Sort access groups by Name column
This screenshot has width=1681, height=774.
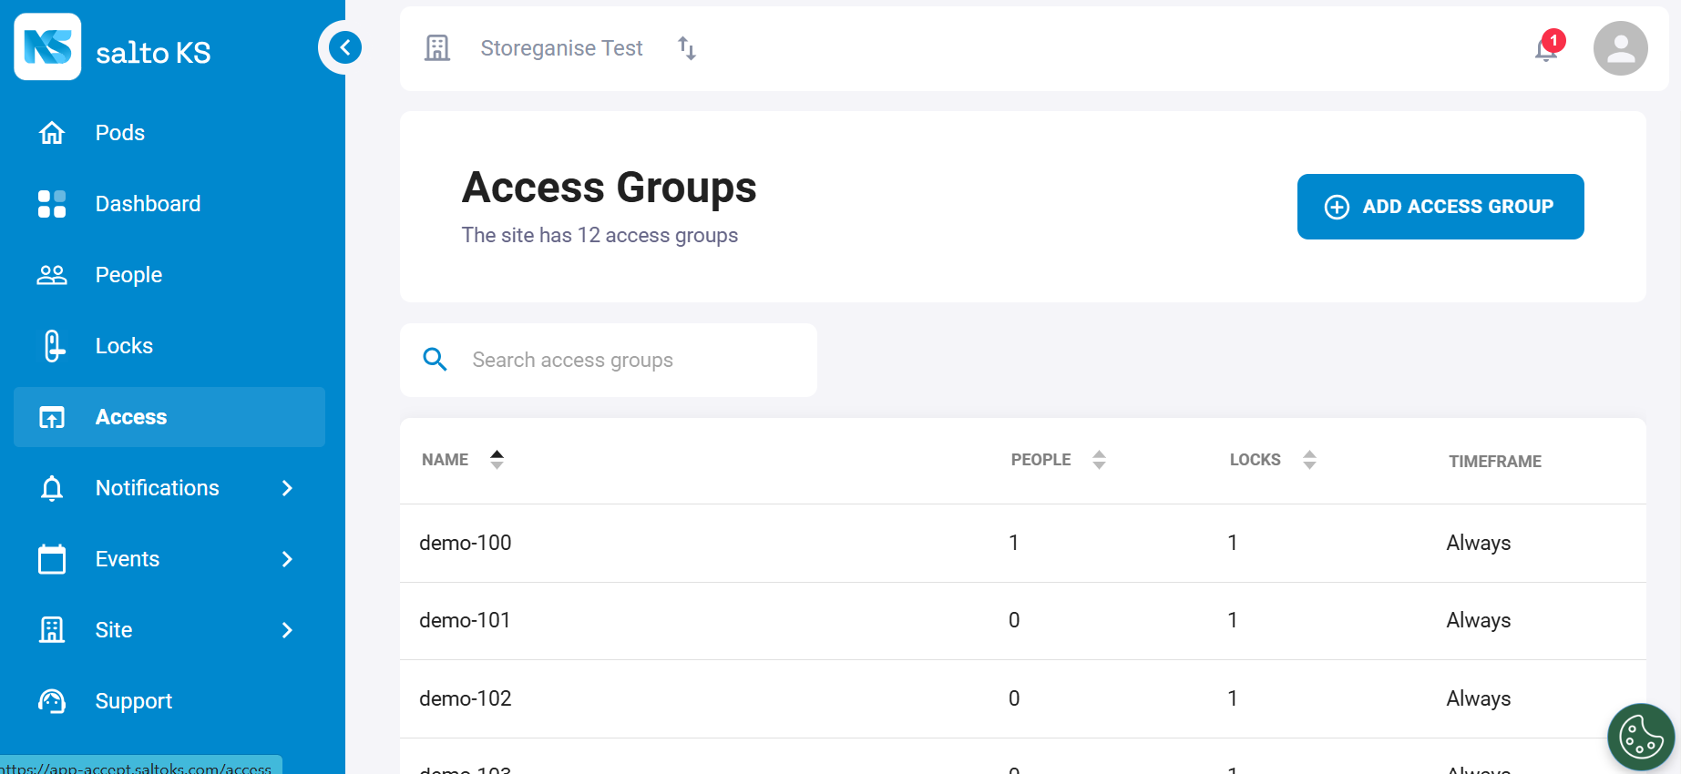pyautogui.click(x=497, y=460)
